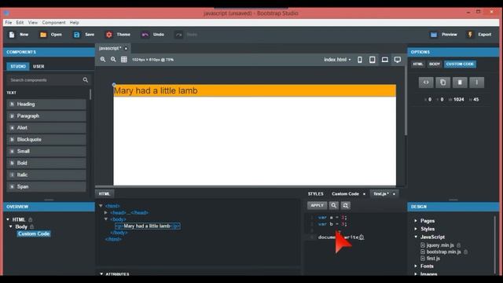Switch to the Custom Code editor tab
The width and height of the screenshot is (503, 283).
(x=345, y=194)
